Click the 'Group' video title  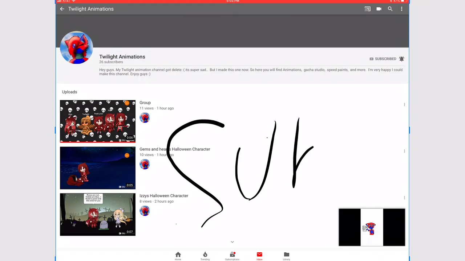pos(145,103)
